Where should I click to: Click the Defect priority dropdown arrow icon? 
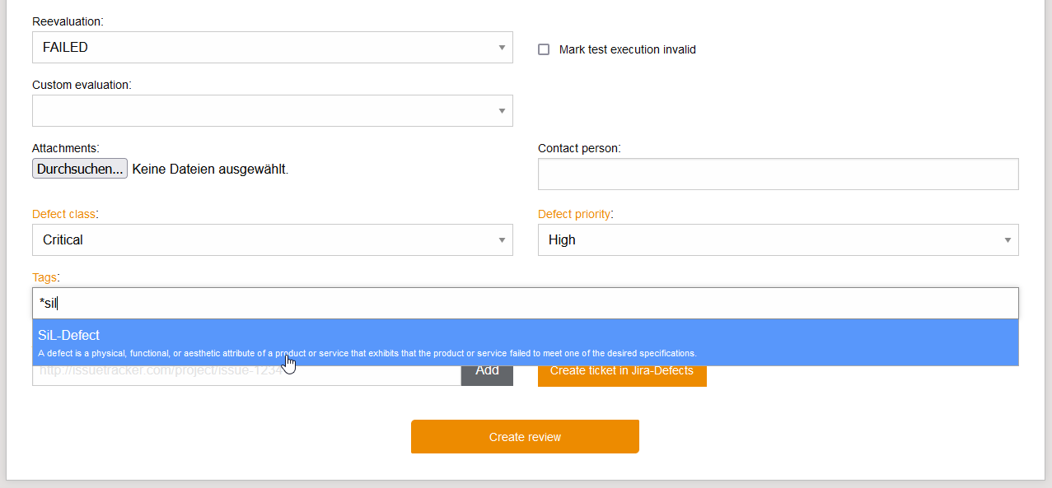(x=1006, y=239)
